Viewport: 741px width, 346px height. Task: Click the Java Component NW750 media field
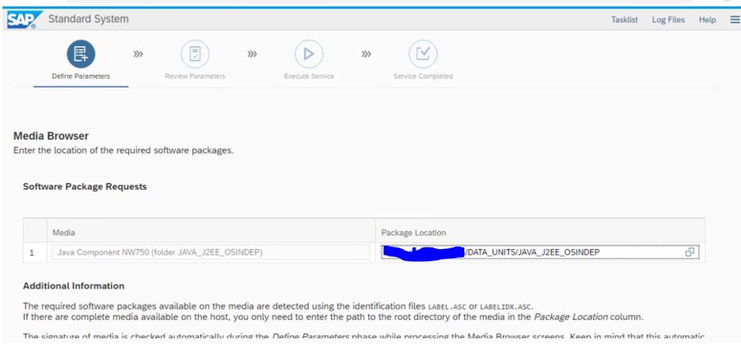coord(211,252)
